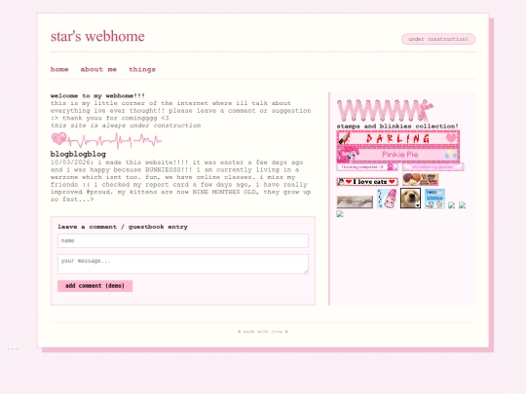Viewport: 526px width, 394px height.
Task: Click the 'welcome to my webhome!!!' heading
Action: [97, 95]
